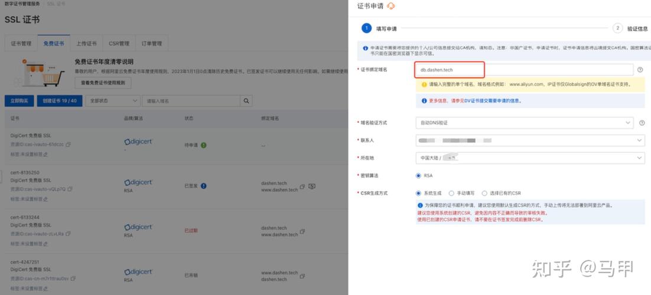
Task: Copy resource ID cas-ivauto-vQLp7Q
Action: click(70, 189)
